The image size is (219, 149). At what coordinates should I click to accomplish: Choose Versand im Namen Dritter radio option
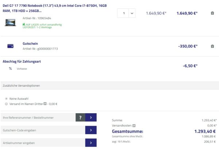point(6,104)
